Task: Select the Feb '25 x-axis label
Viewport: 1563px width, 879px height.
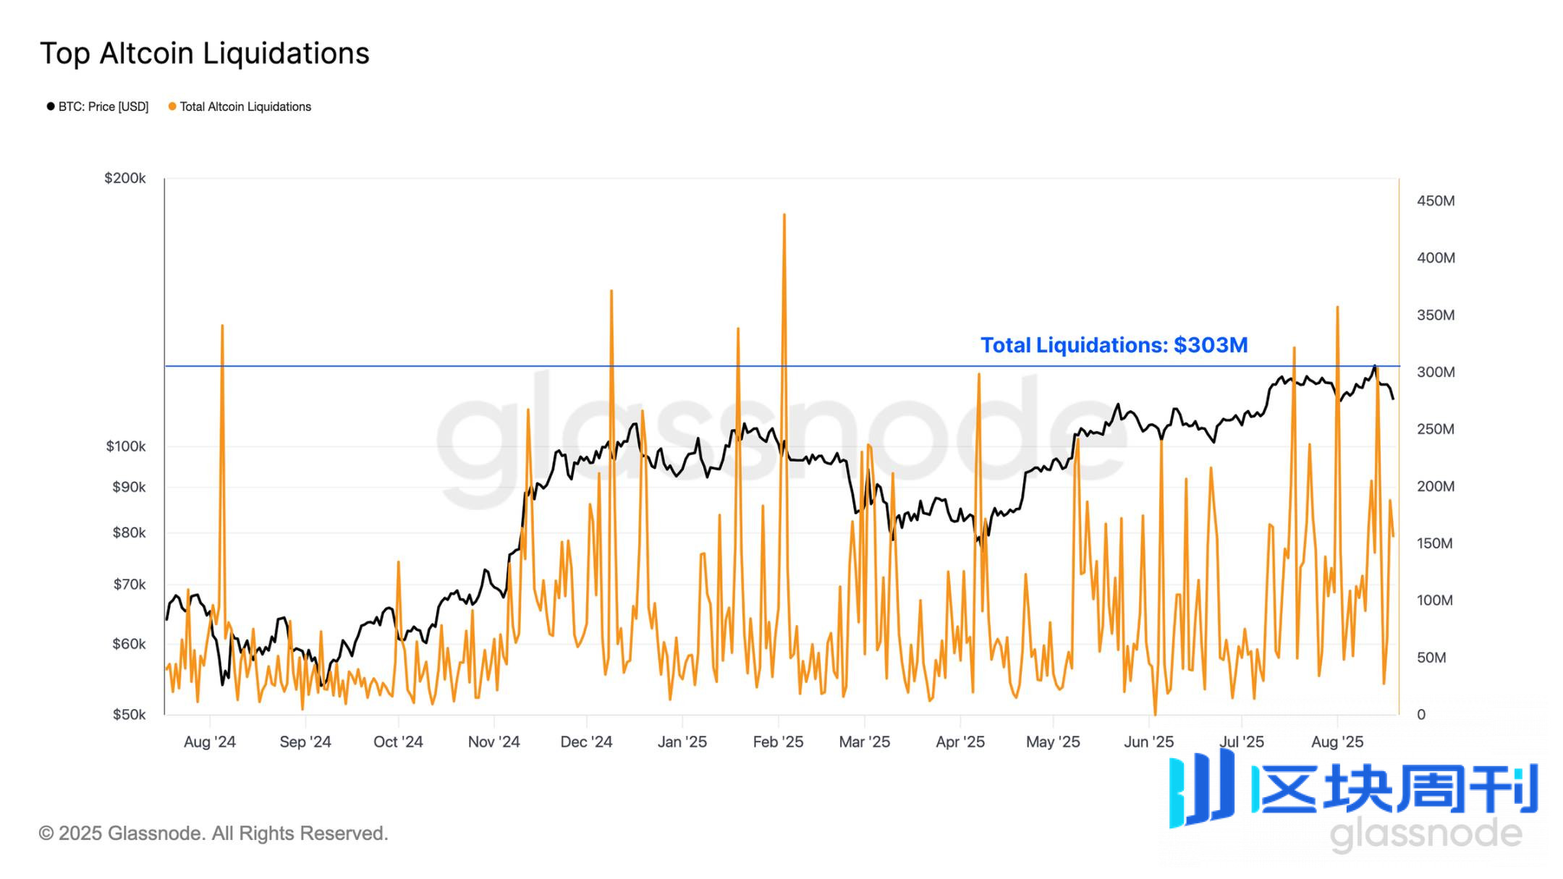Action: [x=778, y=742]
